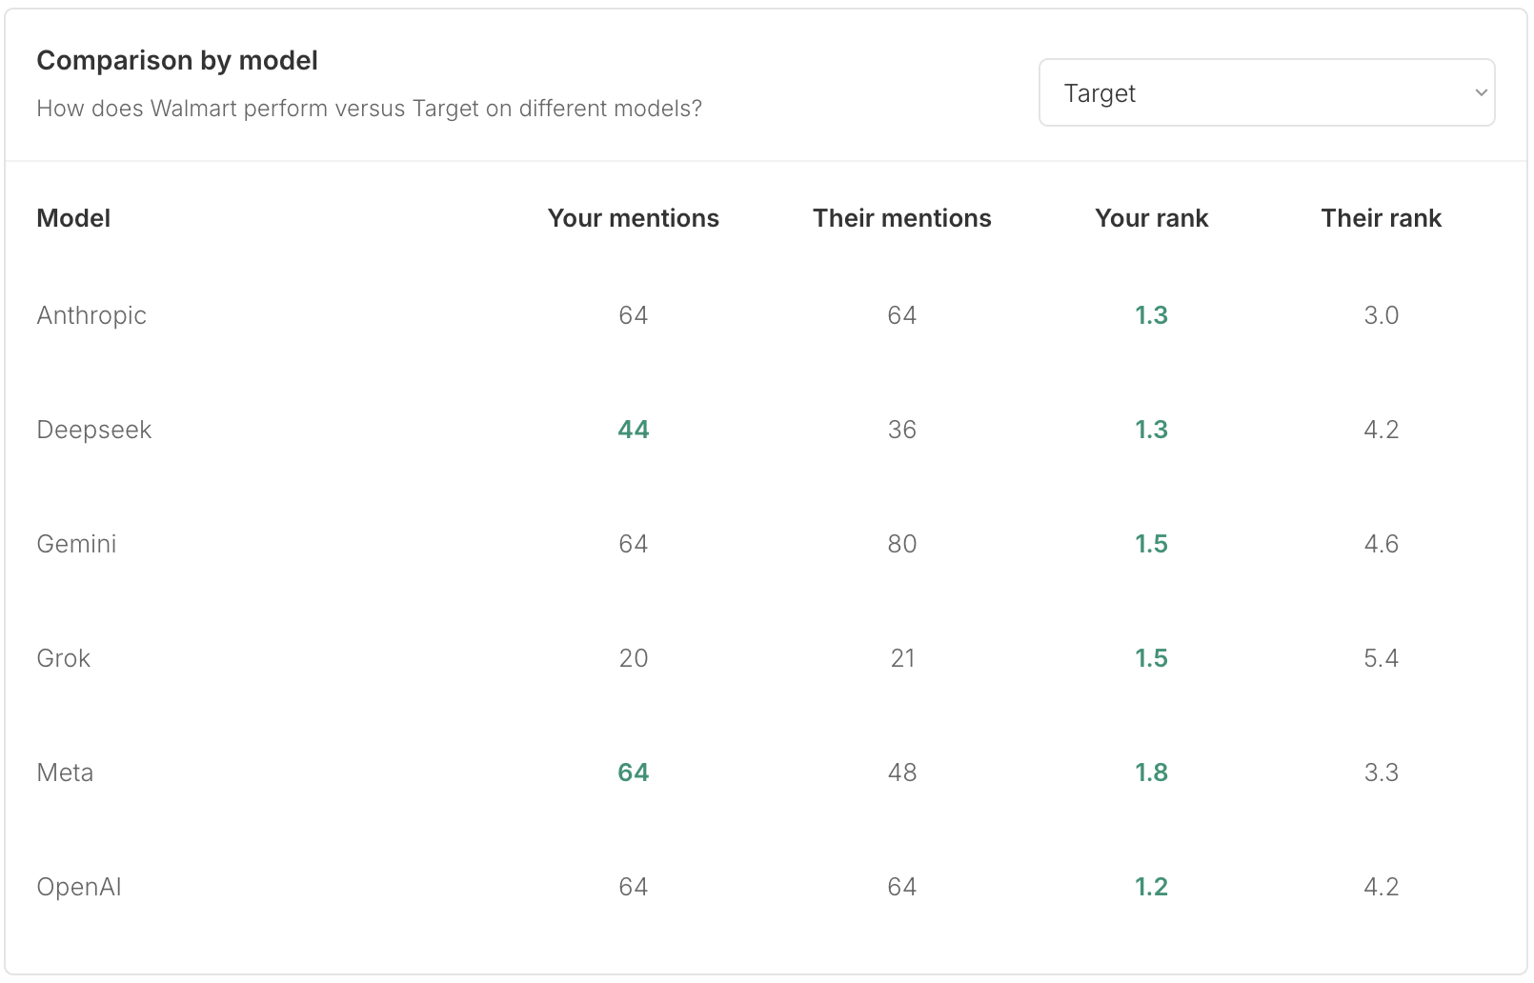This screenshot has width=1534, height=983.
Task: Click the Comparison by model heading
Action: pyautogui.click(x=177, y=60)
